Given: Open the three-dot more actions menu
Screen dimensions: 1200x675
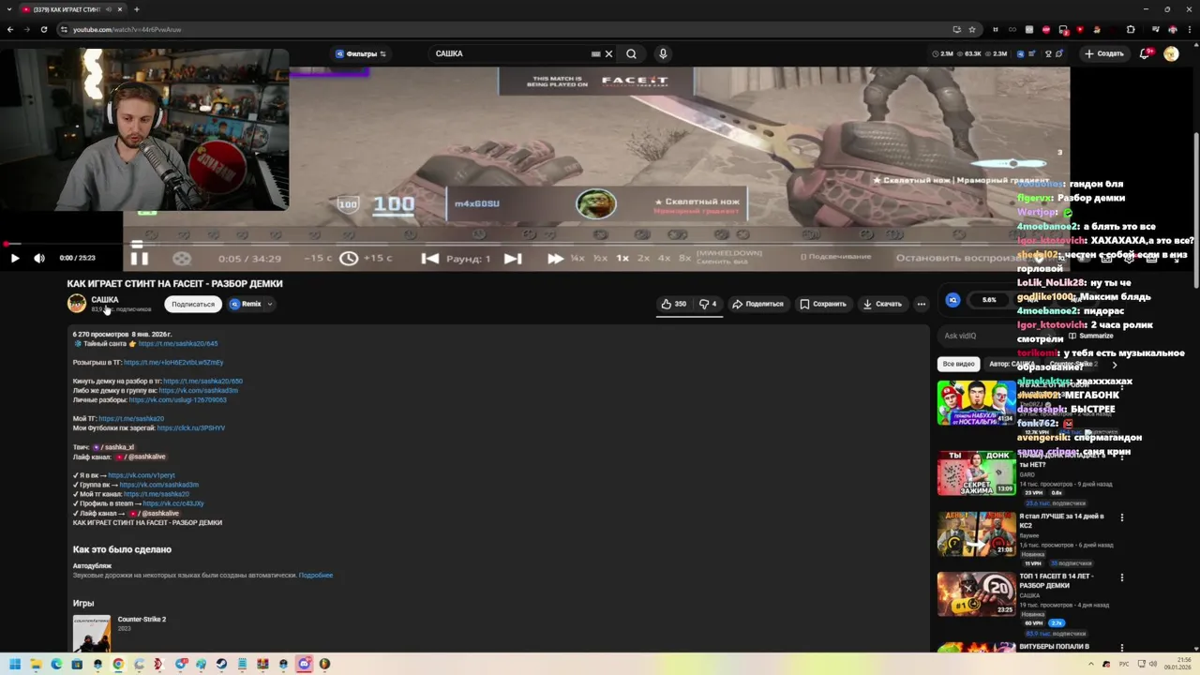Looking at the screenshot, I should click(922, 304).
